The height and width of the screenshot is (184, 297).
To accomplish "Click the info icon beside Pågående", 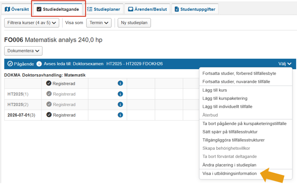I will point(39,64).
